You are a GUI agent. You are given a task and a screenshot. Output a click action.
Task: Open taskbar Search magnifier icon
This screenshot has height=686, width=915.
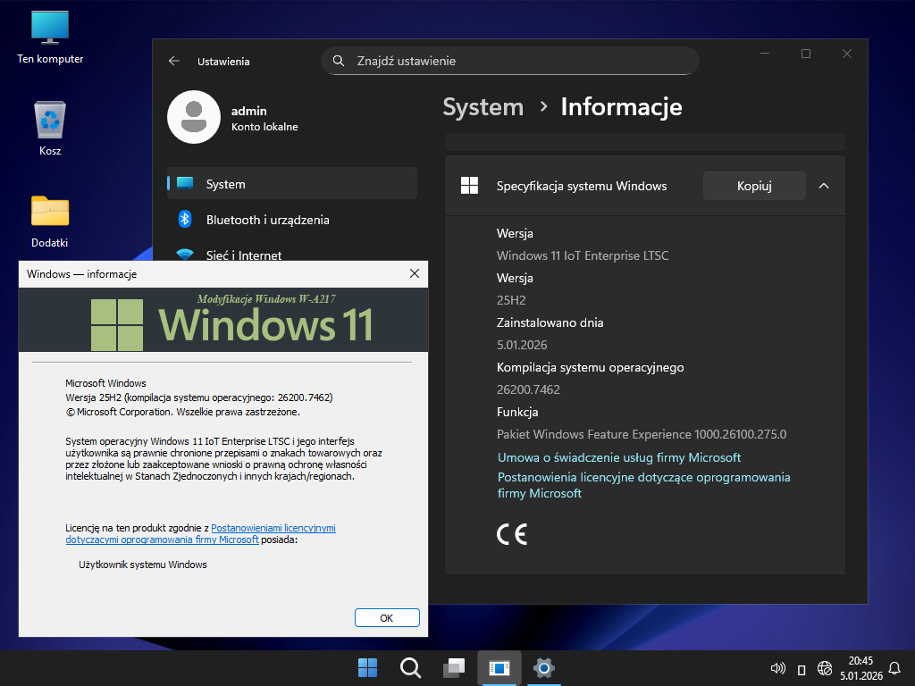click(x=410, y=667)
